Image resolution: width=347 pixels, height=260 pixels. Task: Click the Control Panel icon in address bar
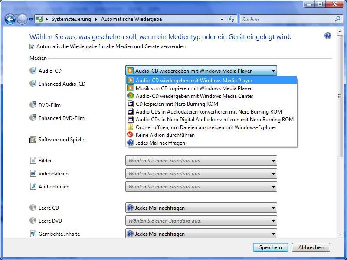click(x=39, y=19)
